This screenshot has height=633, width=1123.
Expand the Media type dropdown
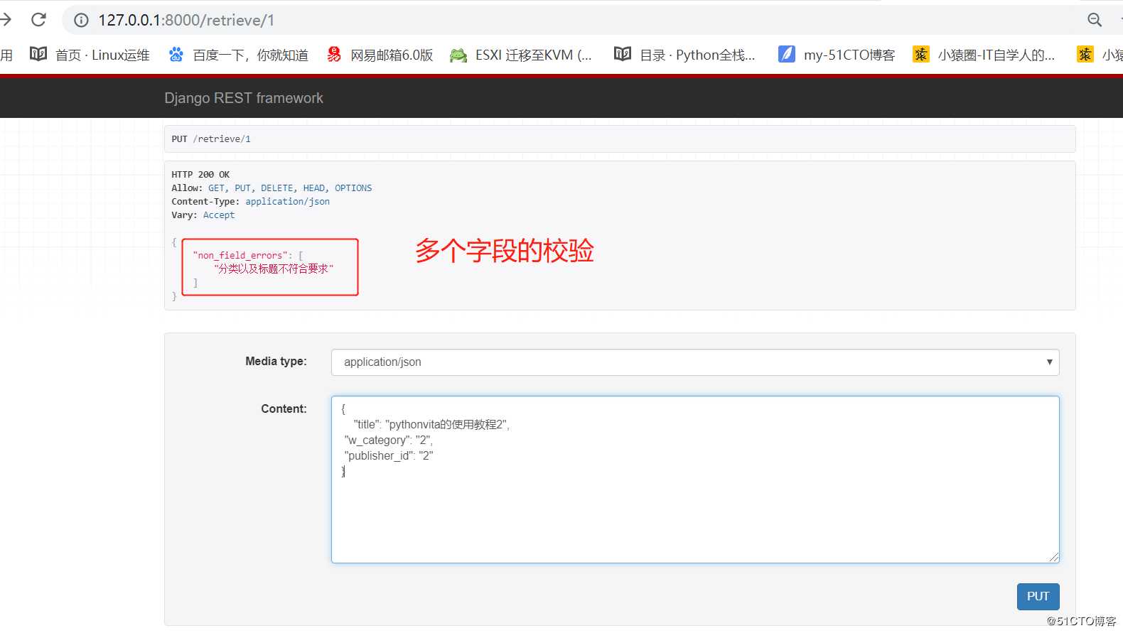click(695, 362)
